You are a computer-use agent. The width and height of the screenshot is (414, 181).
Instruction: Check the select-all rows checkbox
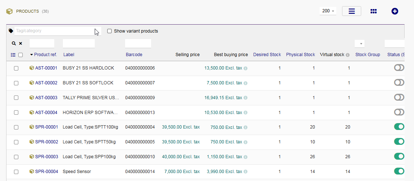[21, 55]
